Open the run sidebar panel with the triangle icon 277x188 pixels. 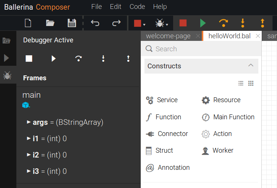click(7, 58)
